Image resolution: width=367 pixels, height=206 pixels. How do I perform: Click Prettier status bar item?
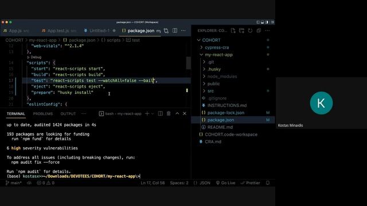tap(250, 183)
